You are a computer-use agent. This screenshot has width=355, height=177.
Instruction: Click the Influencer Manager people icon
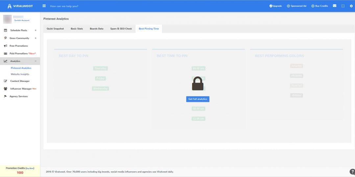(x=6, y=88)
